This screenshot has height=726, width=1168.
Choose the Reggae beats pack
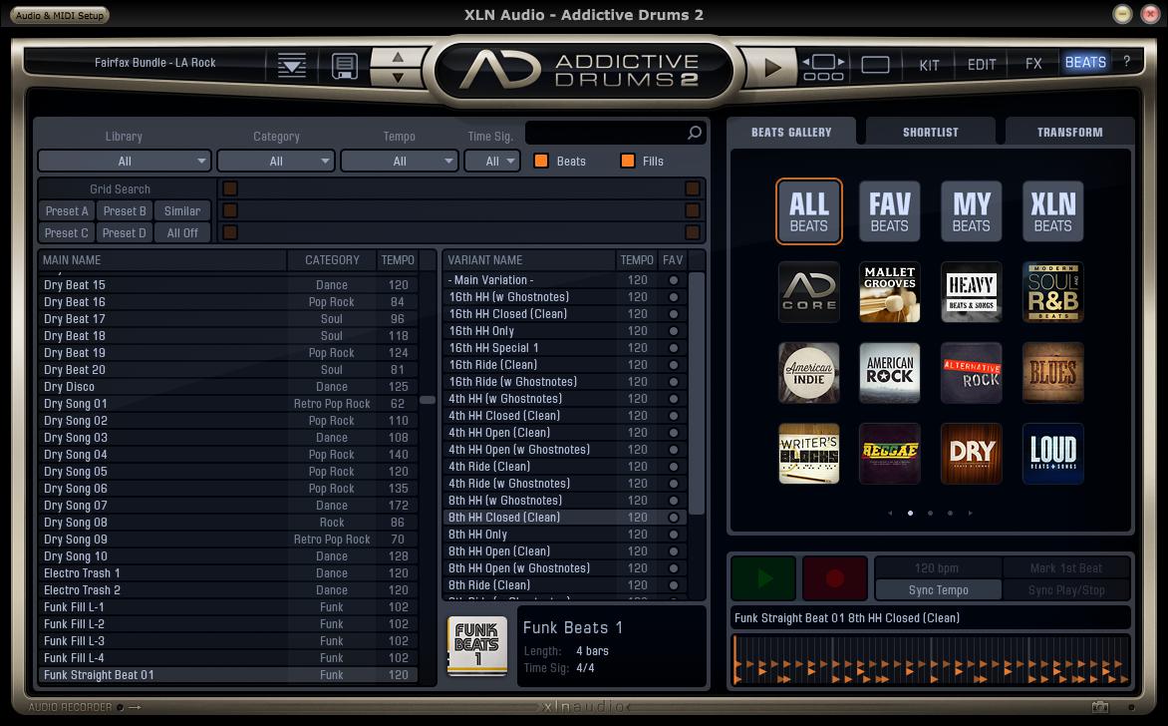click(x=889, y=453)
